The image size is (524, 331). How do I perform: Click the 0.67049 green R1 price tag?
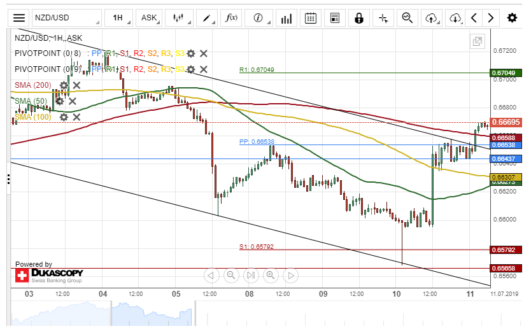(506, 73)
